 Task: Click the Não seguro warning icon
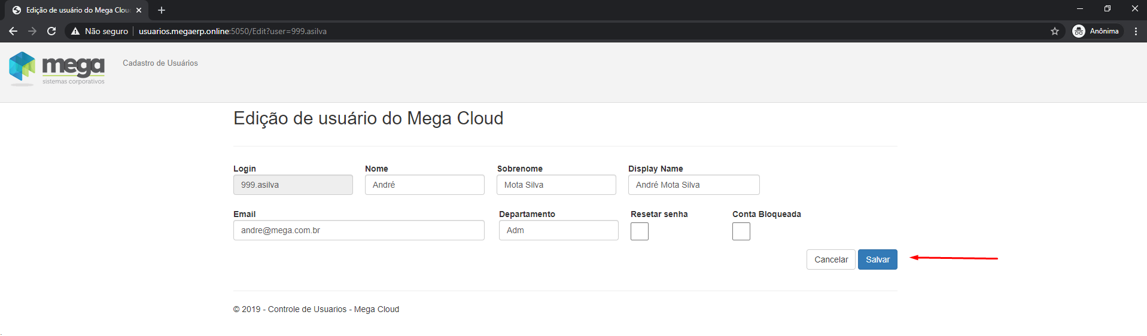(75, 31)
